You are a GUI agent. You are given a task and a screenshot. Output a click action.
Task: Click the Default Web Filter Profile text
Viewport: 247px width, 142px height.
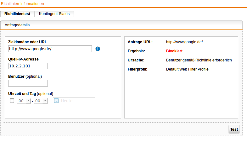(x=187, y=69)
